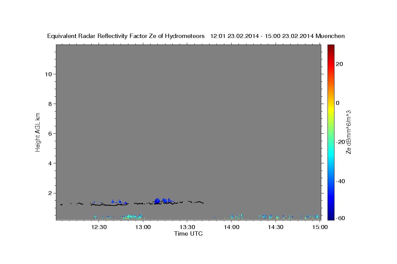Click the '13:30' time tick label
Viewport: 397px width, 264px height.
click(187, 227)
